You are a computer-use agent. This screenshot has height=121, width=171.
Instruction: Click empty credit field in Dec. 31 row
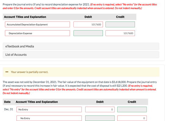click(132, 109)
